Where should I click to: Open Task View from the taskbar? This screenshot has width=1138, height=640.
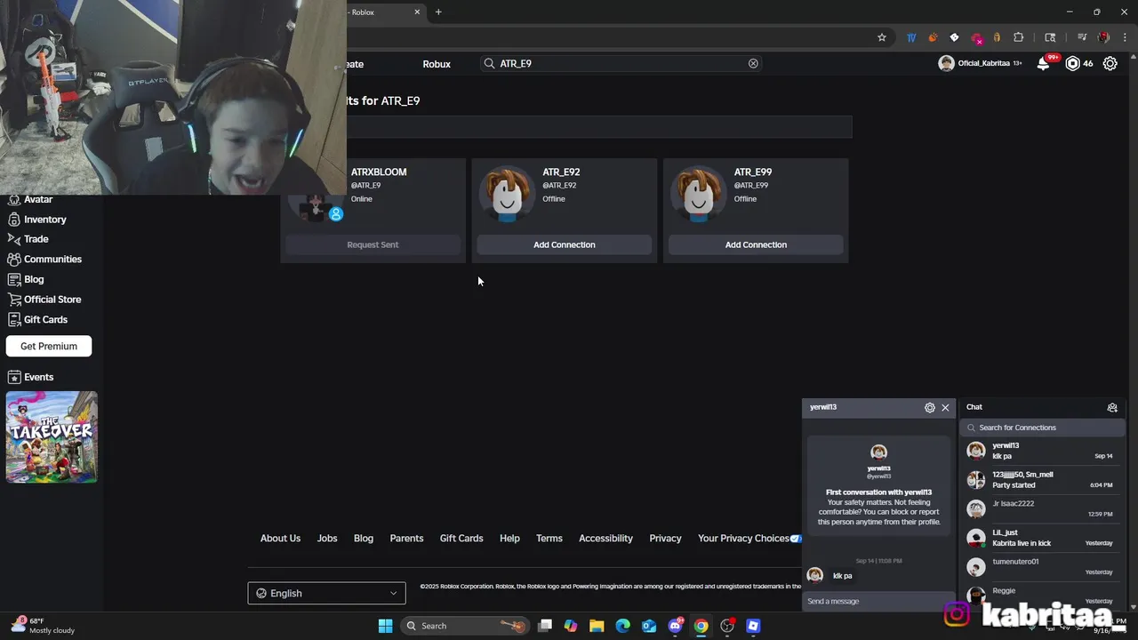(545, 626)
